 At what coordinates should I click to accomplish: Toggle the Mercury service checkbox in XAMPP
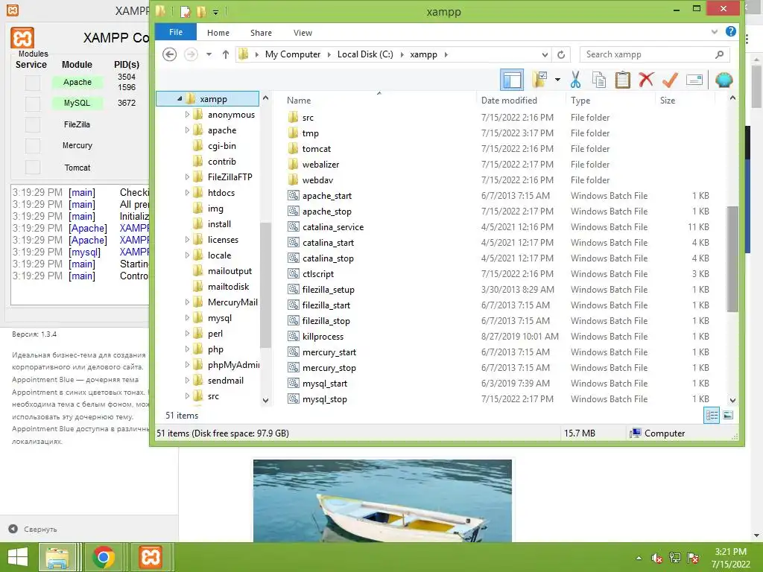point(33,145)
